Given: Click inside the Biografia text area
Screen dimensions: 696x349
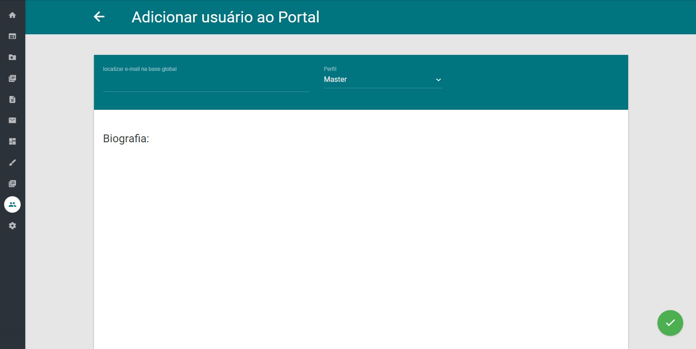Looking at the screenshot, I should tap(361, 247).
